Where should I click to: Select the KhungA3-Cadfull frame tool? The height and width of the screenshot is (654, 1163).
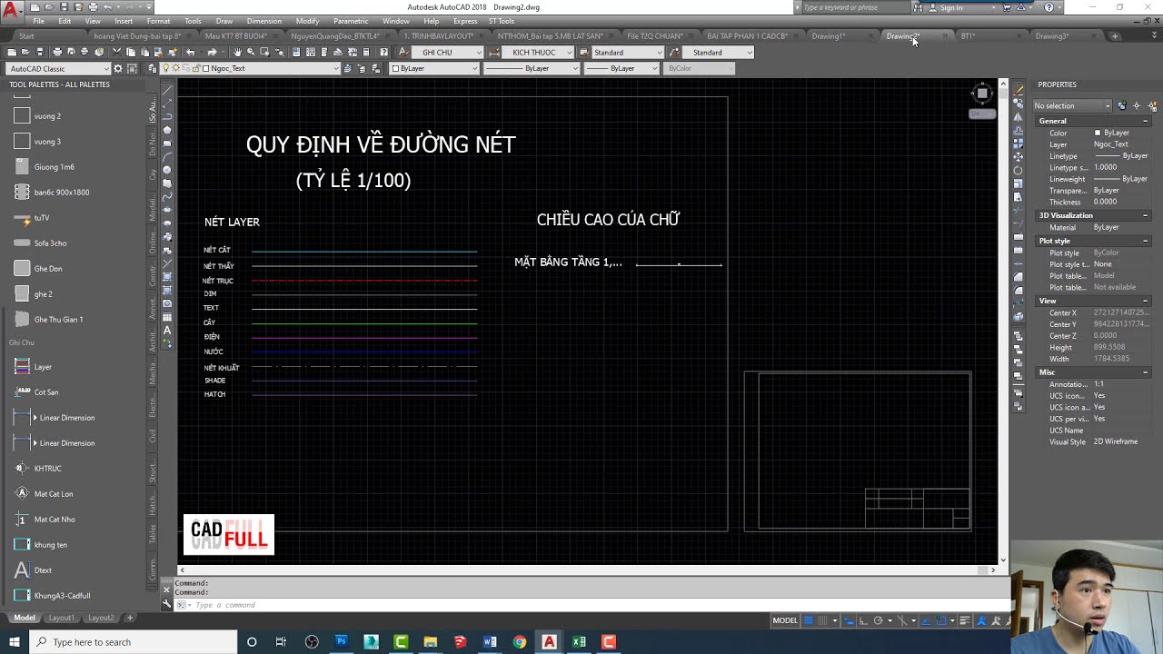pos(52,596)
